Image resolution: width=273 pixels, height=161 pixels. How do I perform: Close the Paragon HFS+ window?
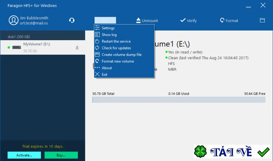(x=263, y=5)
